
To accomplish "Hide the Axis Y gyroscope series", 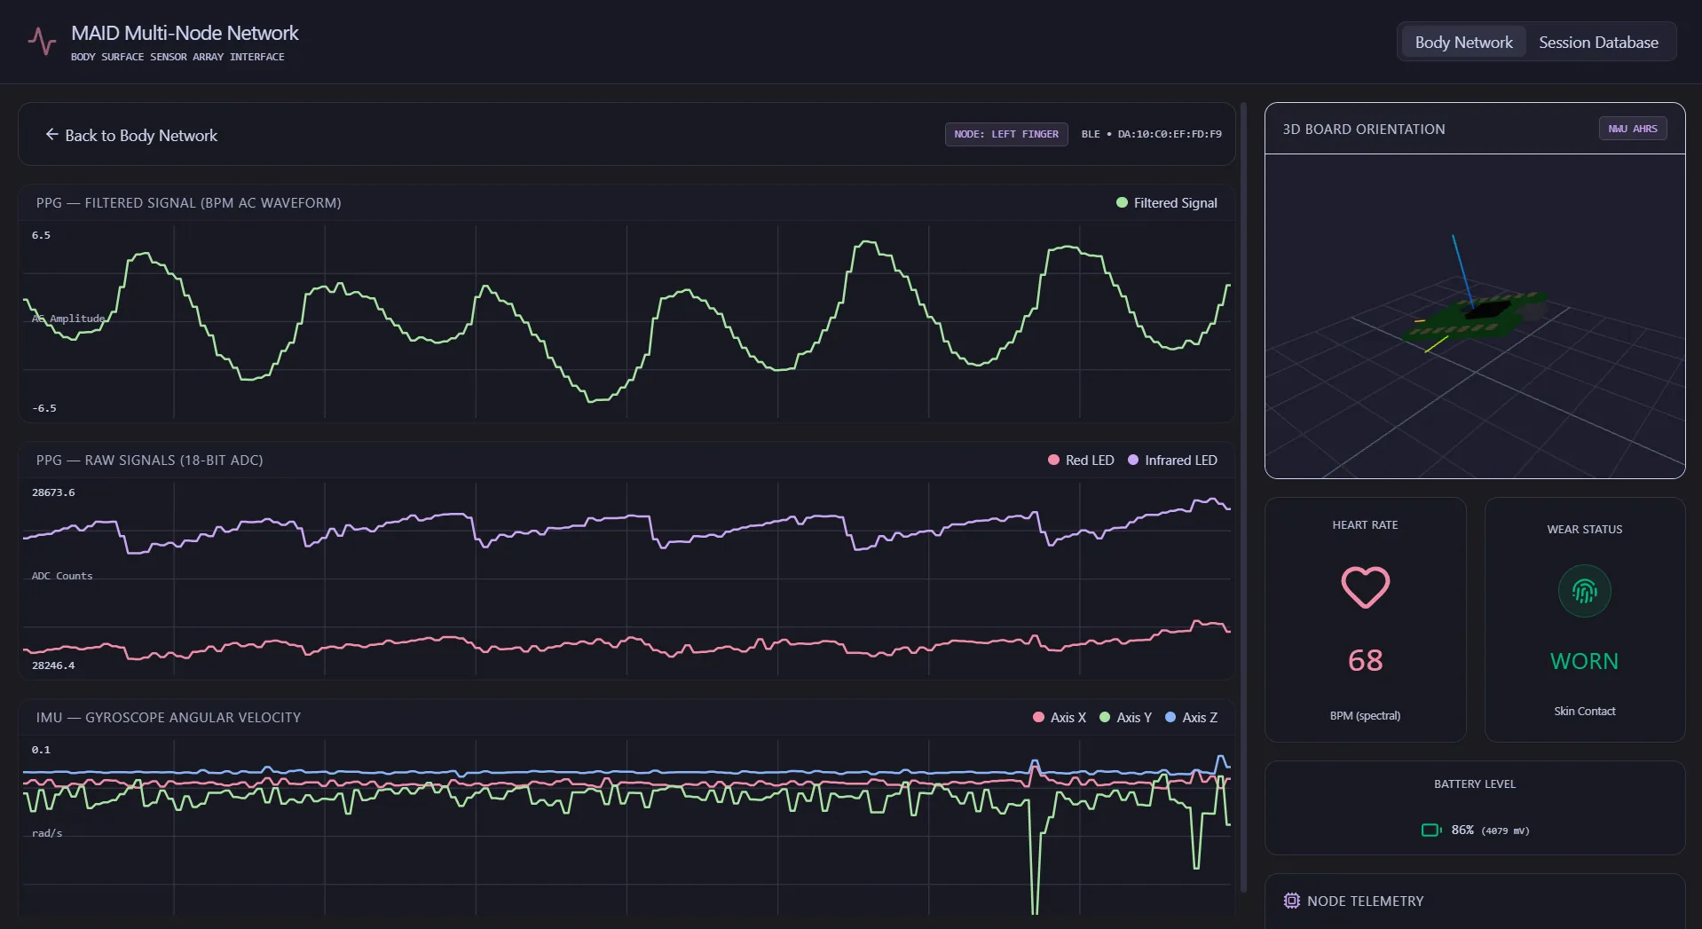I will pyautogui.click(x=1125, y=718).
